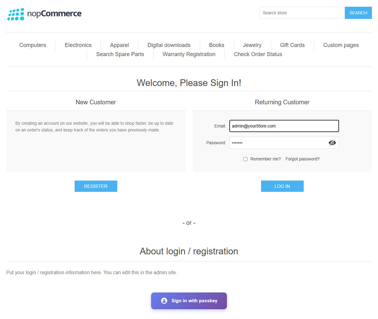This screenshot has width=378, height=319.
Task: Open the Jewelry category
Action: 252,45
